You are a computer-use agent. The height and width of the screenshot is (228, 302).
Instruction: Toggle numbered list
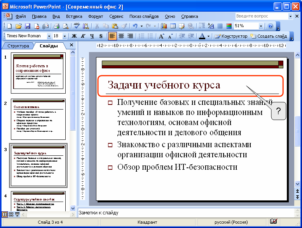coord(141,36)
